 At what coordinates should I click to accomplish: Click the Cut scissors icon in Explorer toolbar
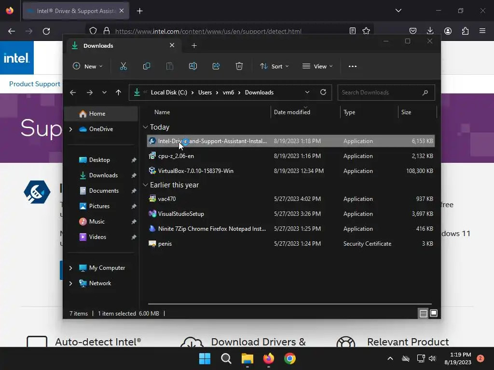point(123,66)
